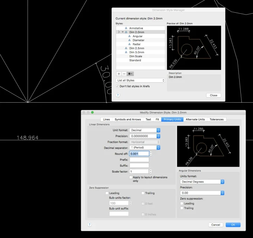
Task: Click the preview in Modify Dimension Style
Action: [208, 146]
